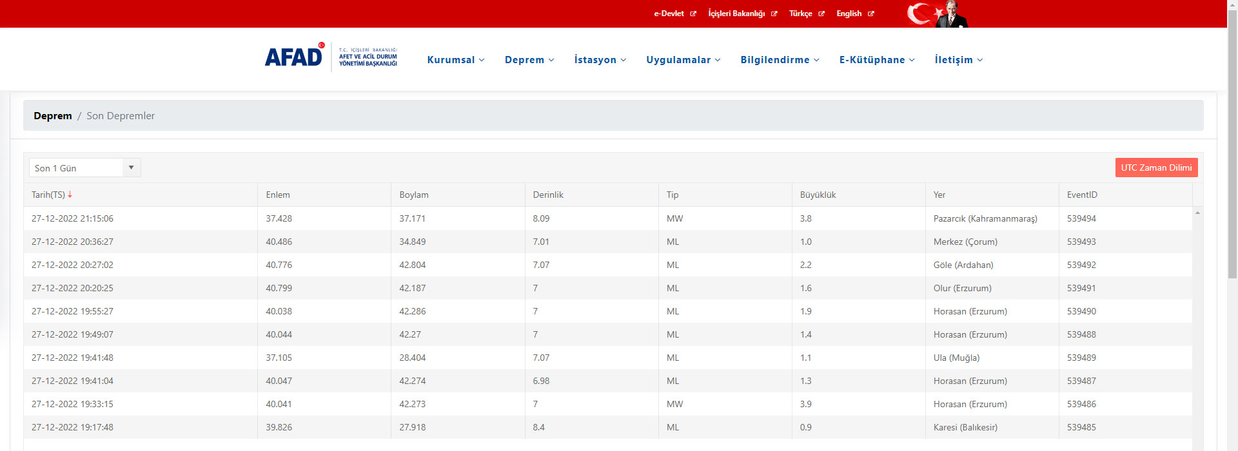Click the sort arrow beside Tarih(TS)
1238x451 pixels.
tap(70, 195)
